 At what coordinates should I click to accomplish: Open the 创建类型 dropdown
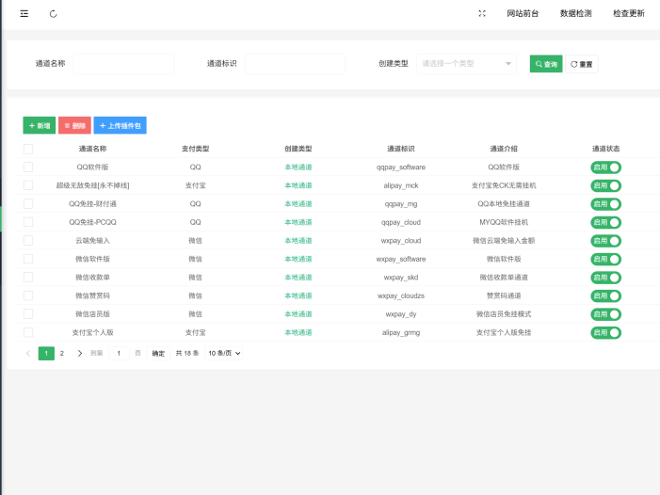coord(466,64)
